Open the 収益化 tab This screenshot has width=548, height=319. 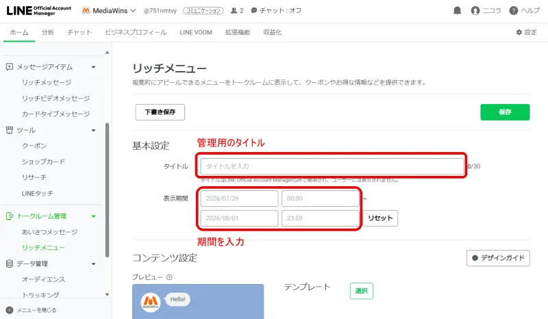point(272,32)
